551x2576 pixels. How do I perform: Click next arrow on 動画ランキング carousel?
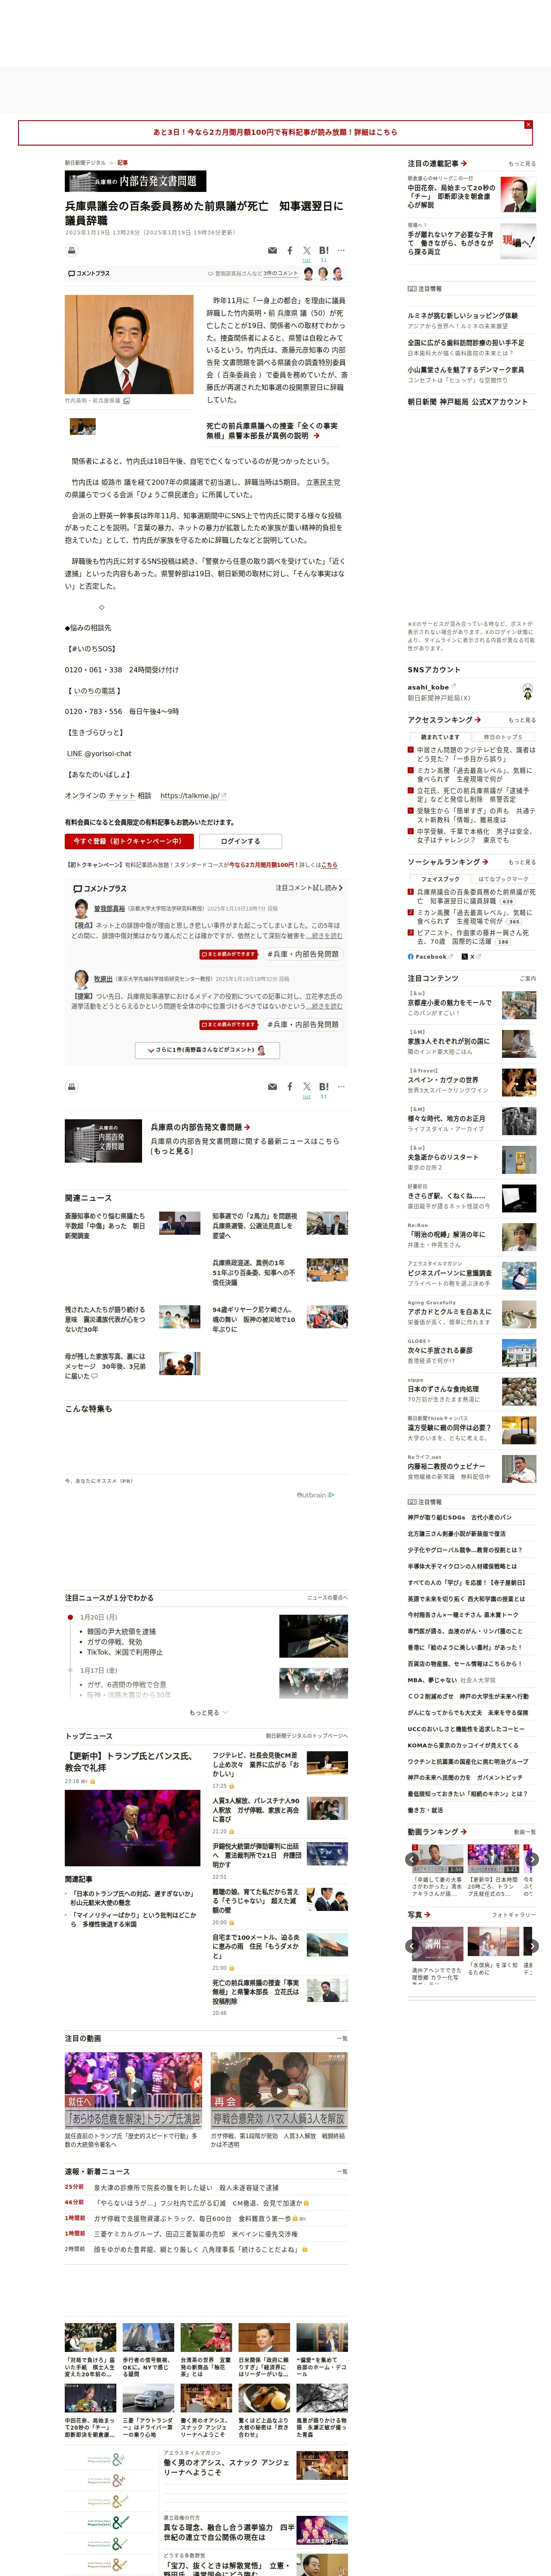point(532,1859)
